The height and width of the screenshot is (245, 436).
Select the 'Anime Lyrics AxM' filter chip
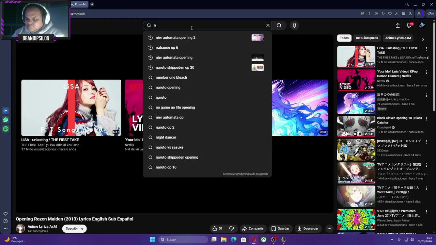coord(398,38)
